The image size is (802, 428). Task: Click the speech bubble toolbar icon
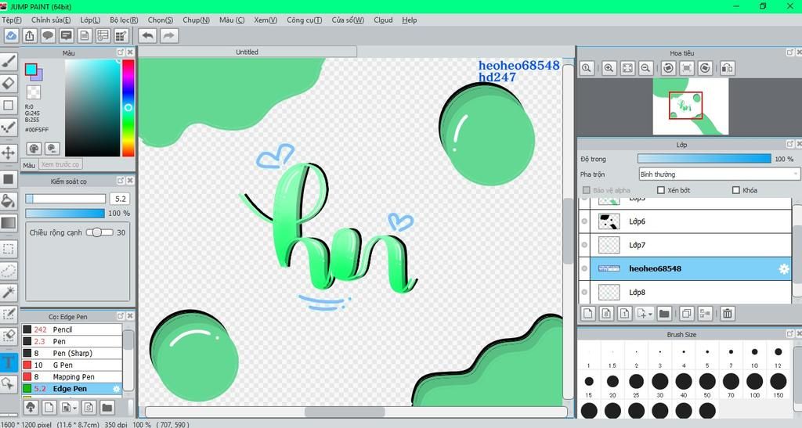point(48,36)
